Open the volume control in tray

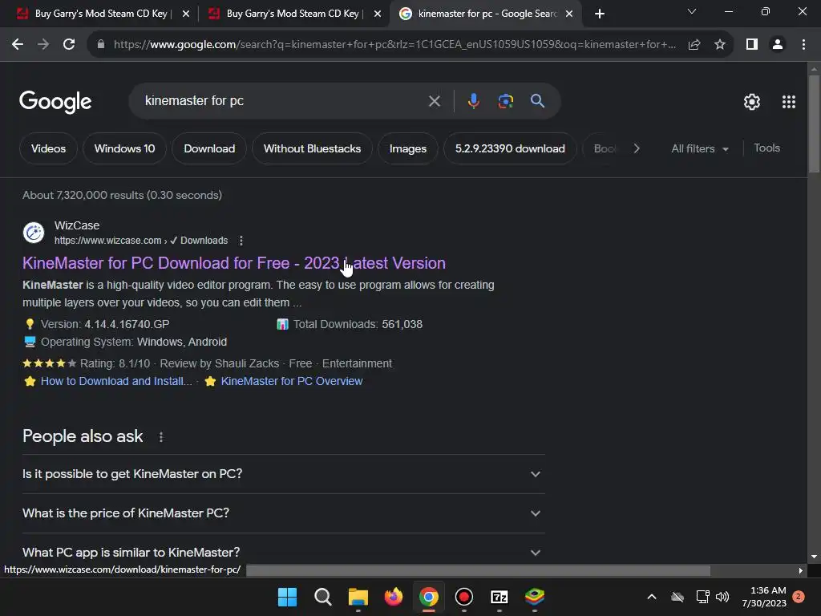pos(722,597)
